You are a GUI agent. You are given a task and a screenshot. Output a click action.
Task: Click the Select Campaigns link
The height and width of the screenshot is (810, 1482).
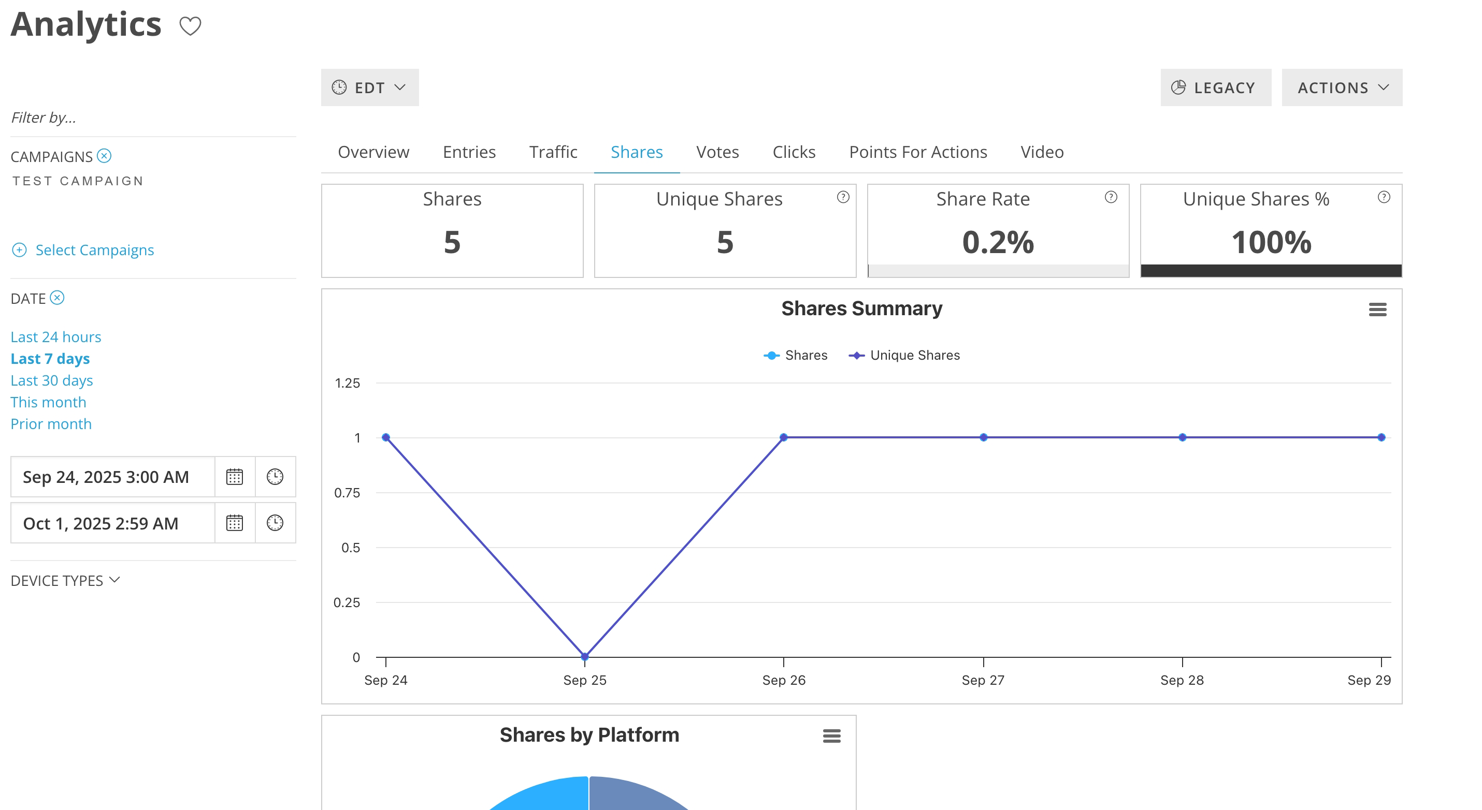click(x=94, y=249)
